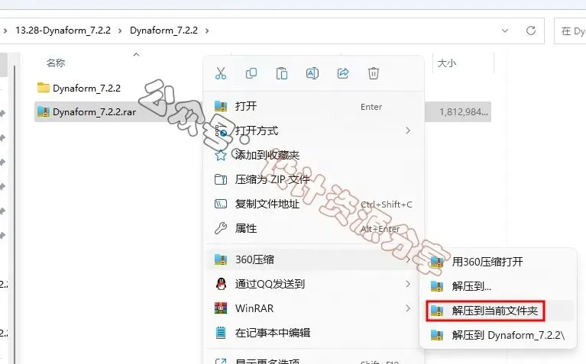Expand the 打开方式 arrow chevron
This screenshot has width=586, height=364.
tap(408, 130)
